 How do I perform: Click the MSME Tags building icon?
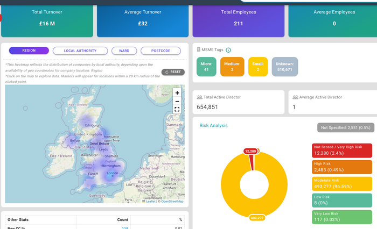point(199,49)
